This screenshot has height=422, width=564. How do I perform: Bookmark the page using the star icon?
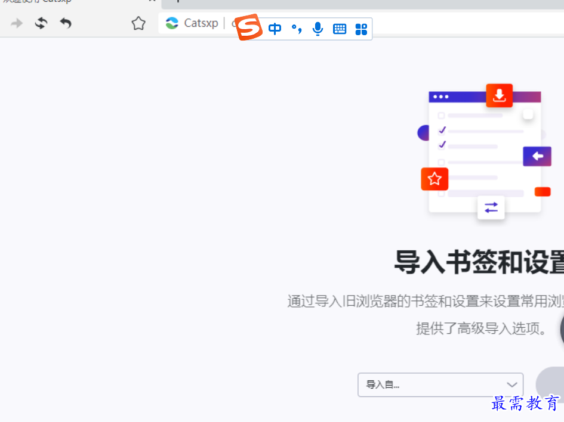point(138,23)
